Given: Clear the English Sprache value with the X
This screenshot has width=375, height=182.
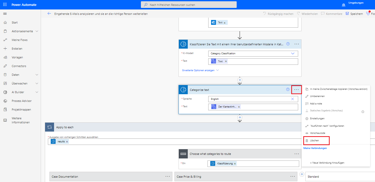Looking at the screenshot, I should (293, 99).
